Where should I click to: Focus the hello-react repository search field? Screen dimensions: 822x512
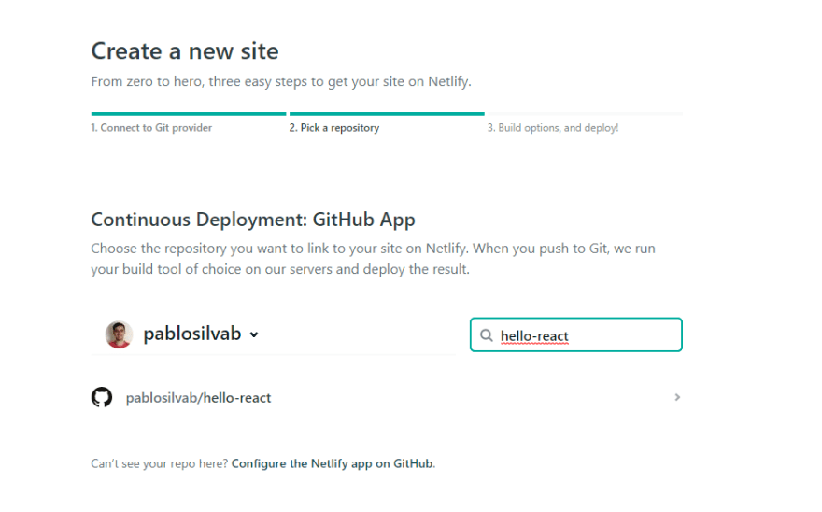point(576,334)
